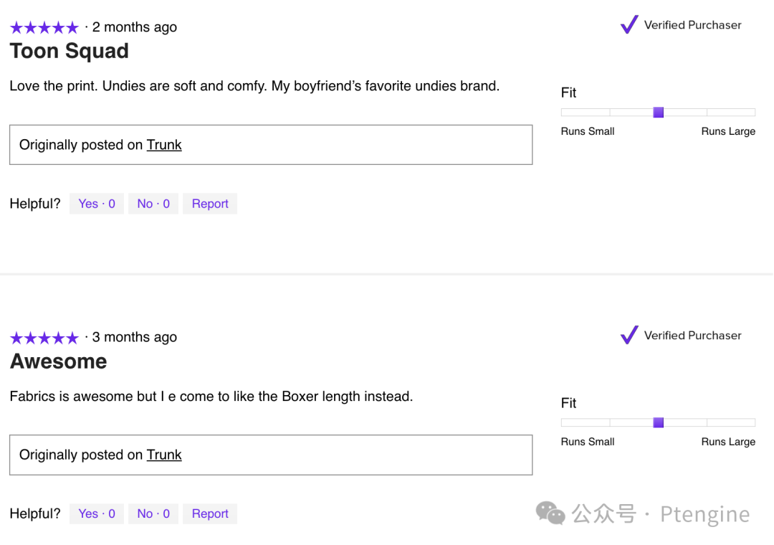Open the Trunk link in Toon Squad review
Screen dimensions: 774x545
[164, 145]
